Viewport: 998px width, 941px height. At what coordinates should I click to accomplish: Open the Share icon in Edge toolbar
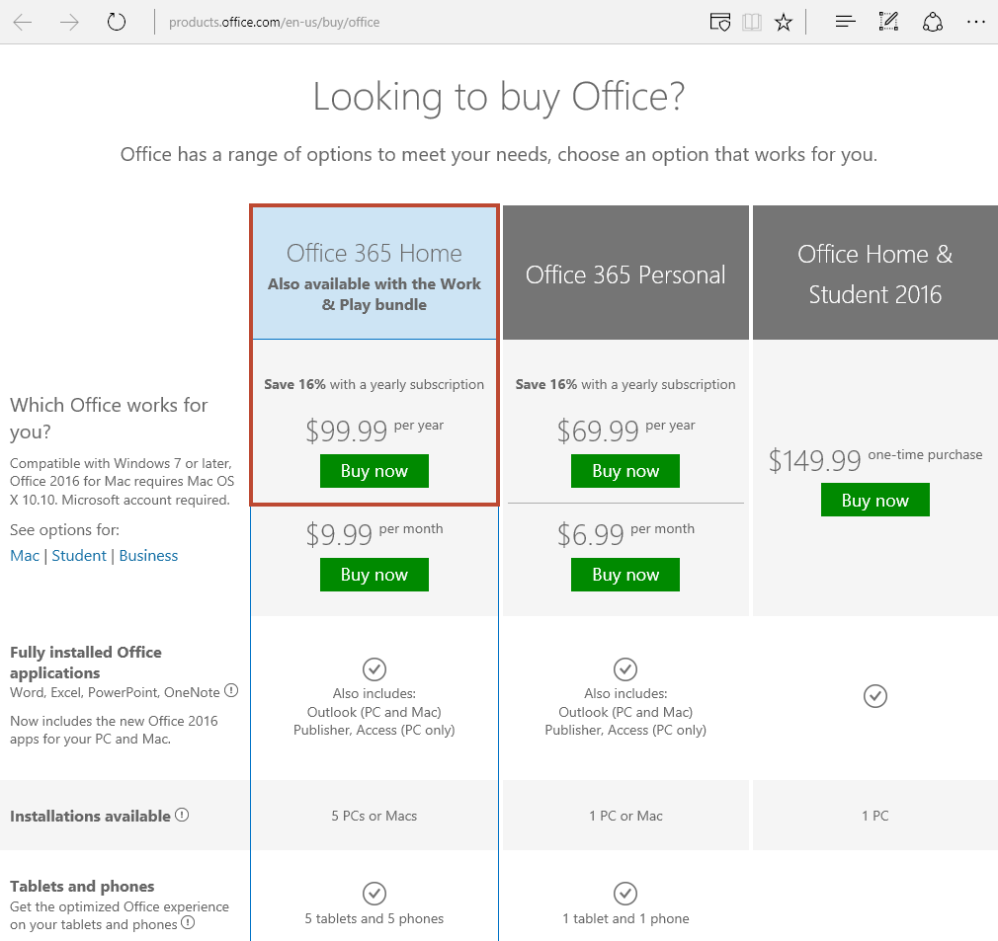(932, 22)
